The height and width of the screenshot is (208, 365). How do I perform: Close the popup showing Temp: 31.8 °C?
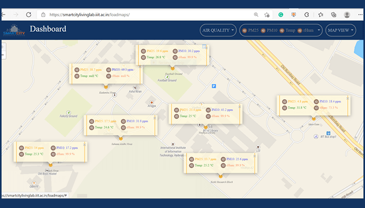(348, 98)
